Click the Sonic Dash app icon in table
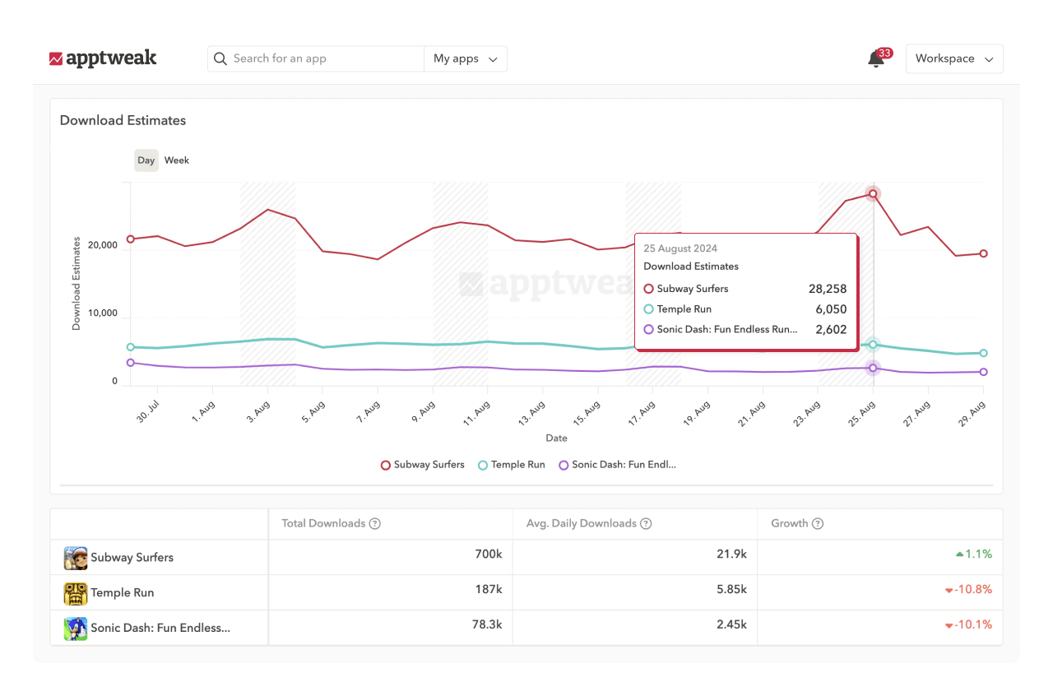 75,628
